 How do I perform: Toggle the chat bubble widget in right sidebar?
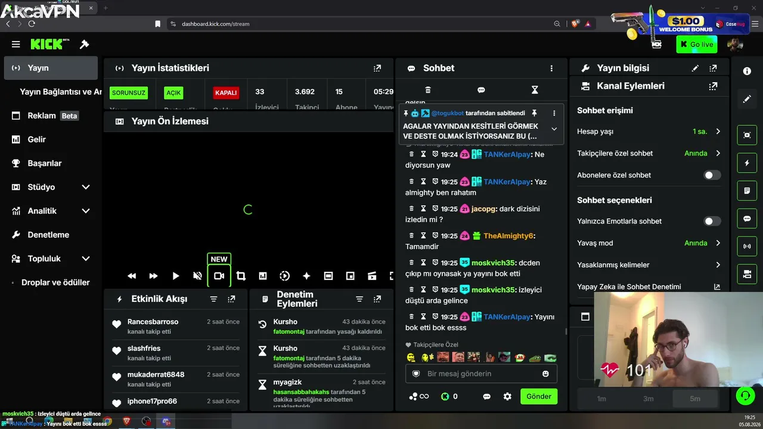pyautogui.click(x=747, y=219)
